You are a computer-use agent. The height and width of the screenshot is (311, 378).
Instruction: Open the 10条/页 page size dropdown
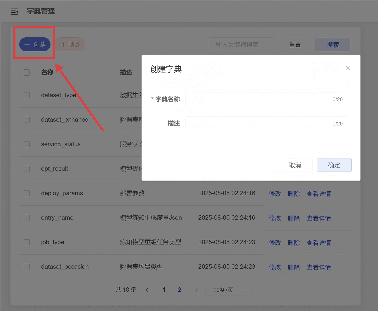(227, 290)
